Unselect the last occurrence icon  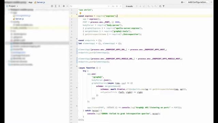coord(152,6)
